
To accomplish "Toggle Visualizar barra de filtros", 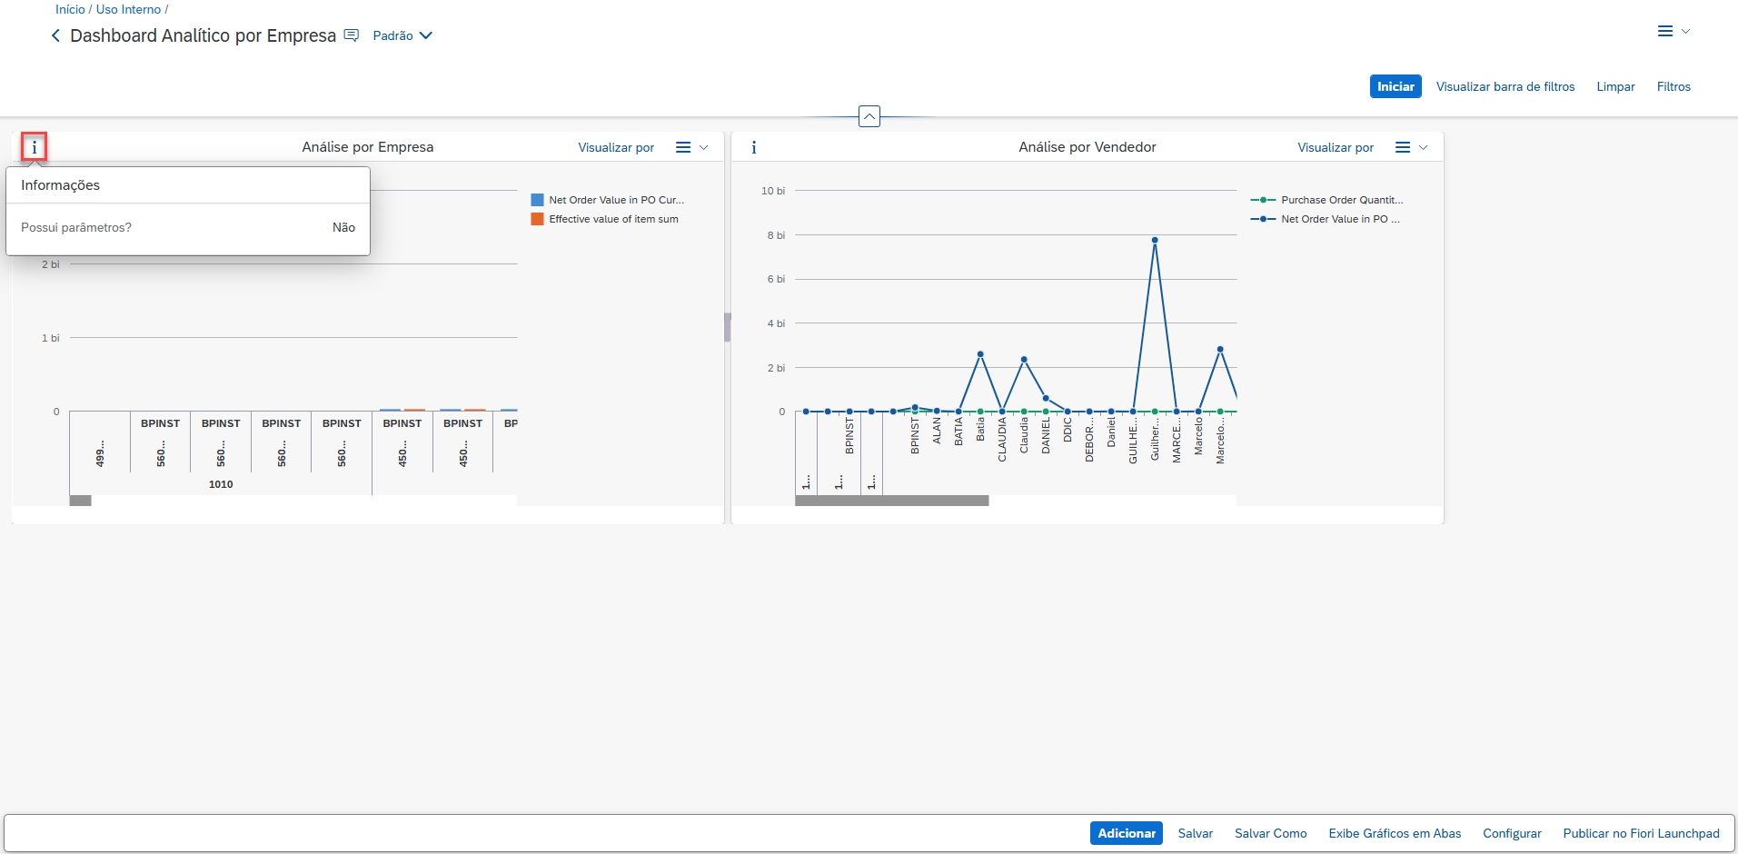I will tap(1505, 86).
